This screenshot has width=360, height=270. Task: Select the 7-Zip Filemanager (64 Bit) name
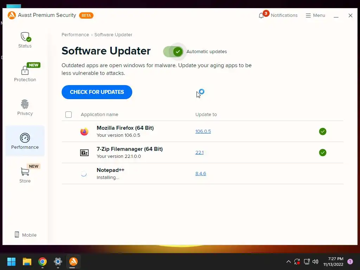coord(129,149)
